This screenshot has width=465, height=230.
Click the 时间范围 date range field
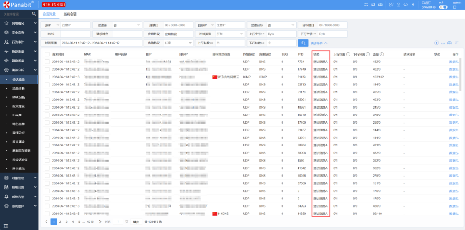101,43
